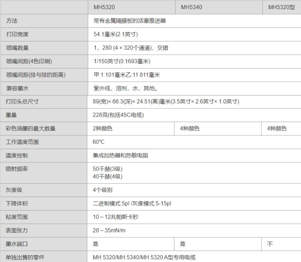Click the 喷嘴间距(排与排的距离) label
This screenshot has height=262, width=301.
(x=36, y=75)
